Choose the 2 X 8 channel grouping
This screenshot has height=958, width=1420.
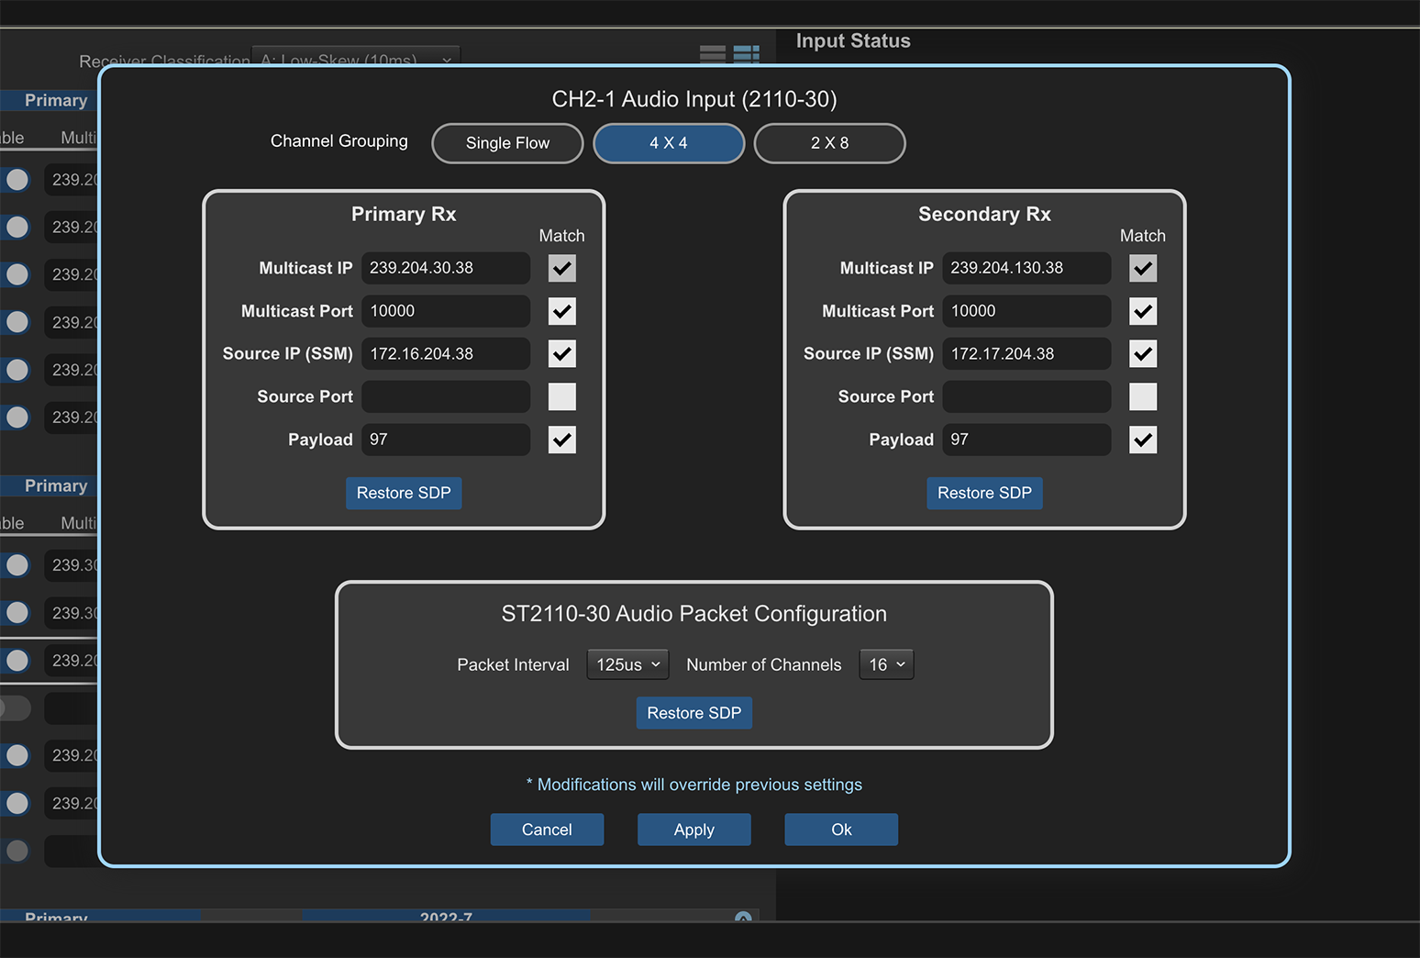click(x=829, y=143)
